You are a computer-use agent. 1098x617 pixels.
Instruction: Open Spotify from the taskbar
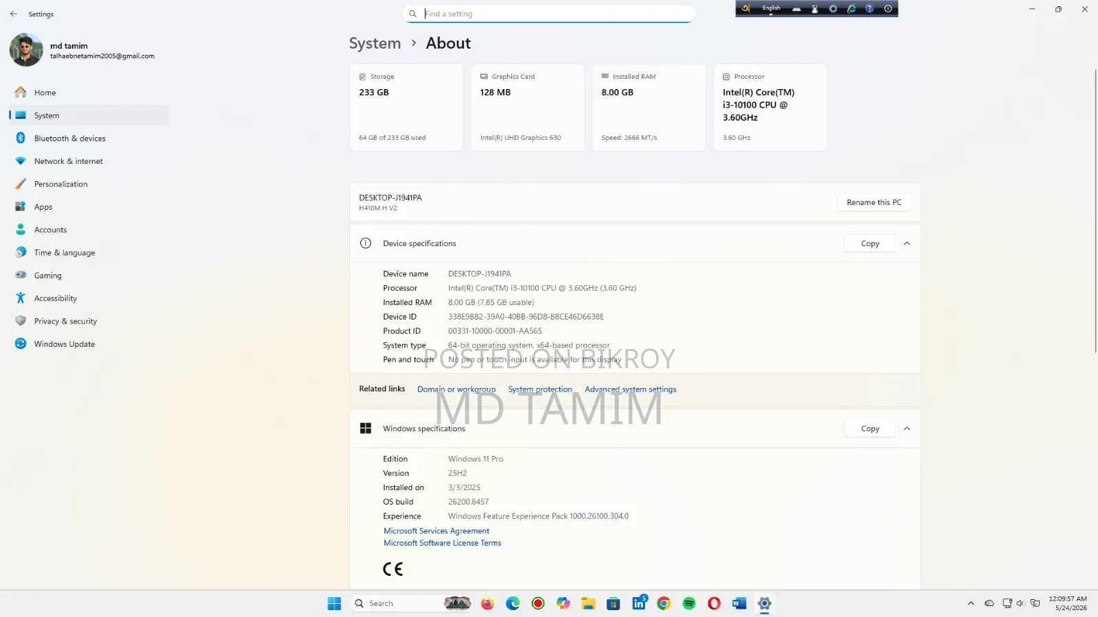689,603
